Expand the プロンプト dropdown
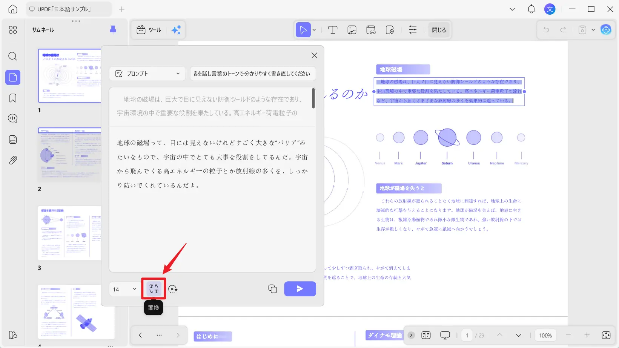 click(x=147, y=74)
